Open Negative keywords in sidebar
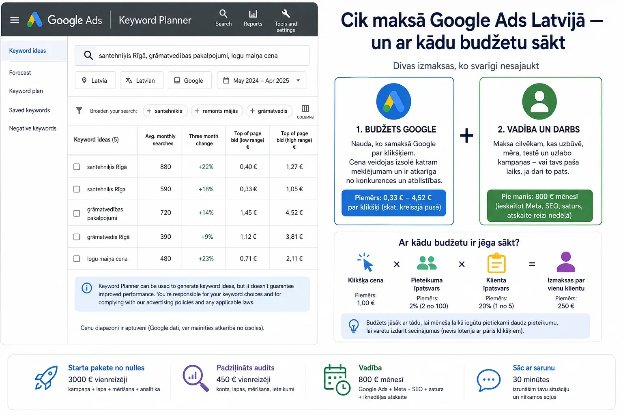Viewport: 623px width, 415px height. coord(33,128)
